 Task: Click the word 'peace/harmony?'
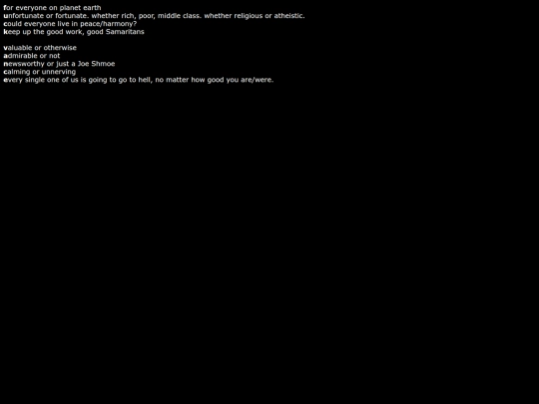108,24
